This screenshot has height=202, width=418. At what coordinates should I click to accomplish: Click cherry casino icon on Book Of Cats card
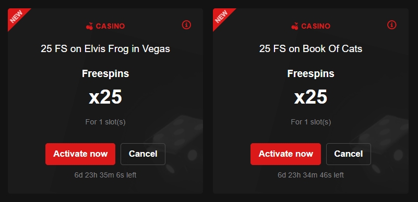[295, 26]
